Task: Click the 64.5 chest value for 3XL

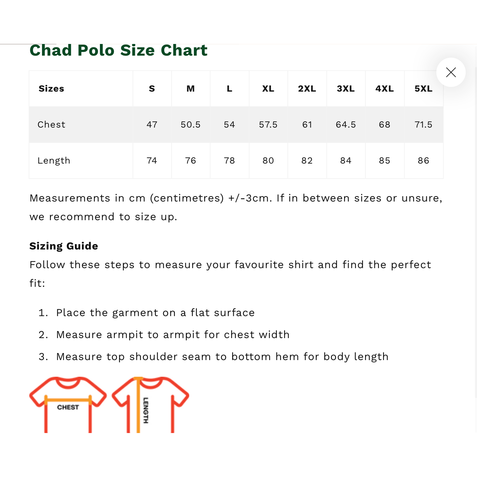Action: [346, 125]
